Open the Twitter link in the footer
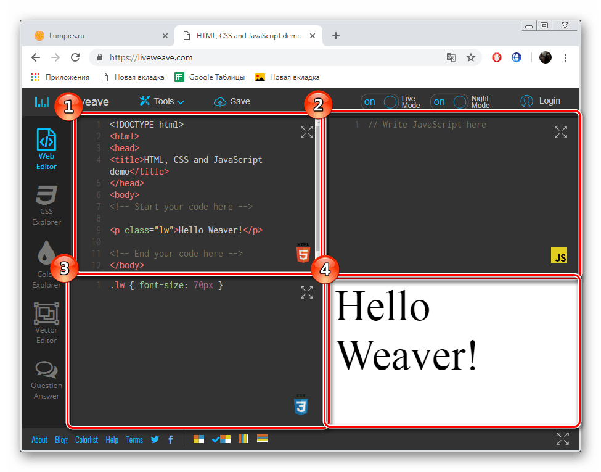 155,439
